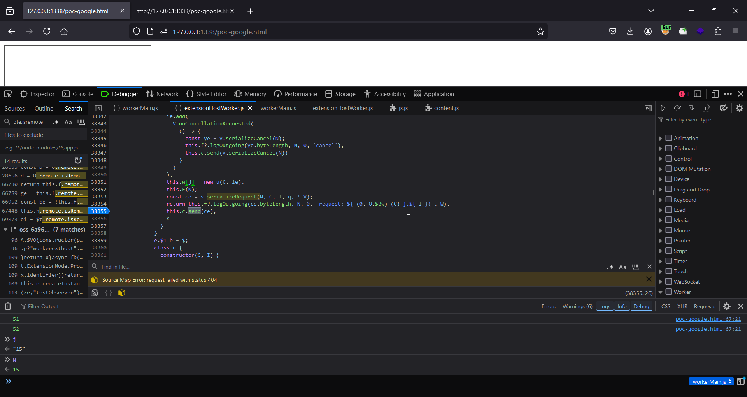Screen dimensions: 747x397
Task: Check the Mouse event checkbox
Action: coord(668,230)
